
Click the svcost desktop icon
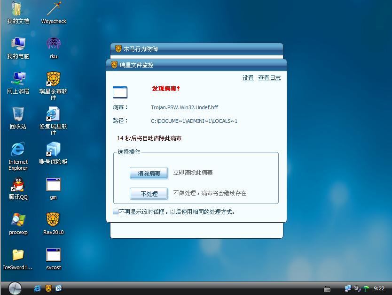[x=54, y=259]
